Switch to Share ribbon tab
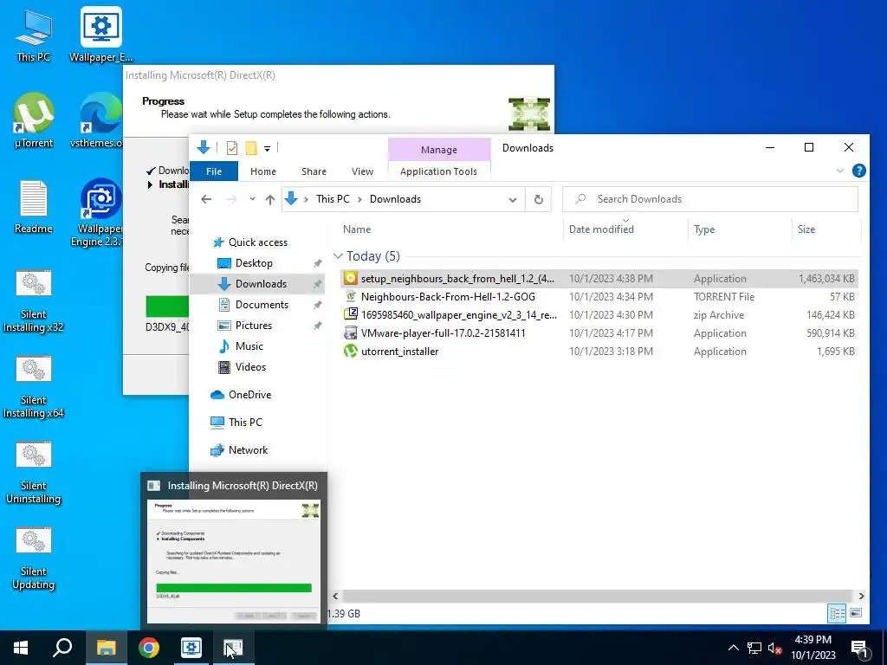This screenshot has height=665, width=887. pyautogui.click(x=314, y=171)
